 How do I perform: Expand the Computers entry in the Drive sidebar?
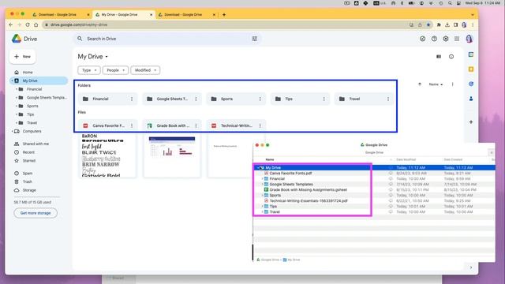13,132
